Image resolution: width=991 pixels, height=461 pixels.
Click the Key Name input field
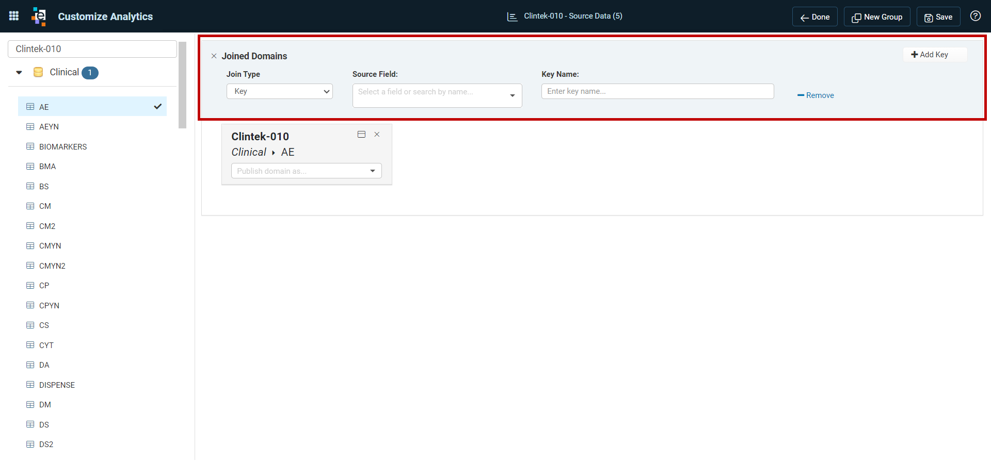pos(658,91)
